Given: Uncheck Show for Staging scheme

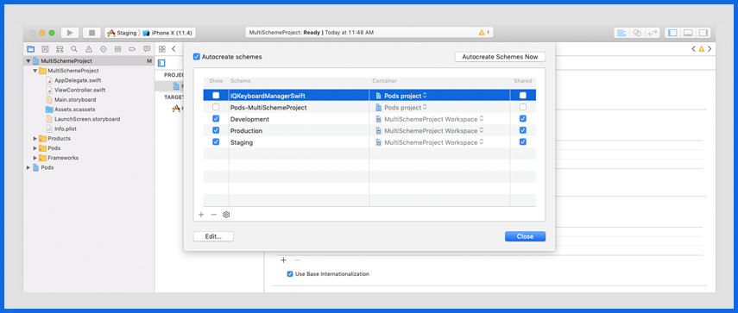Looking at the screenshot, I should (x=216, y=142).
